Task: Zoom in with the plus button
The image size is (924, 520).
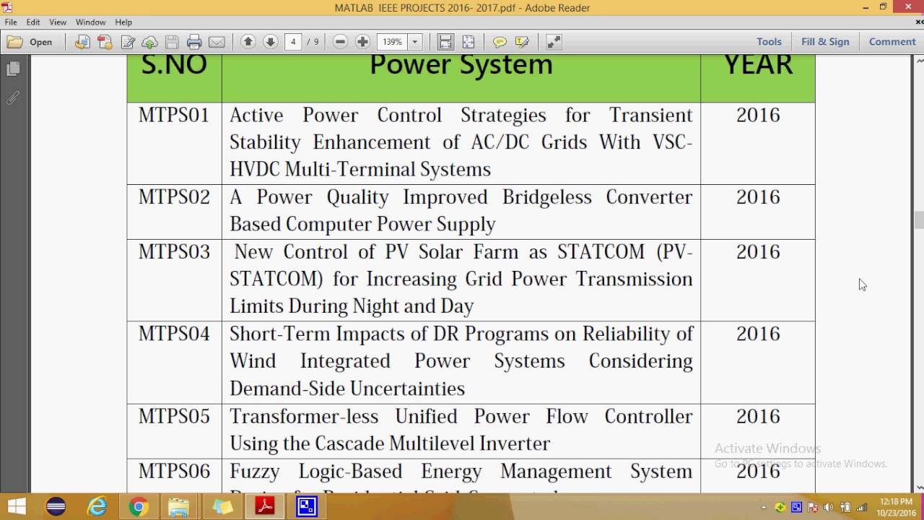Action: click(363, 42)
